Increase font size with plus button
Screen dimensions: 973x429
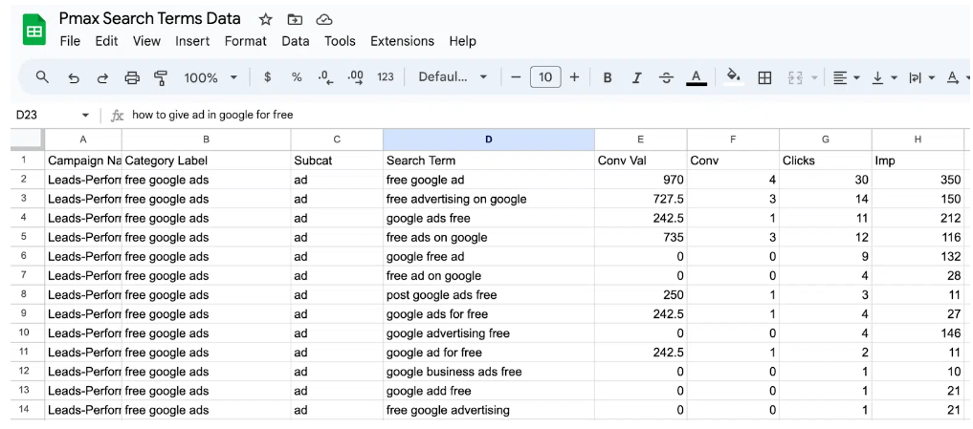tap(575, 77)
